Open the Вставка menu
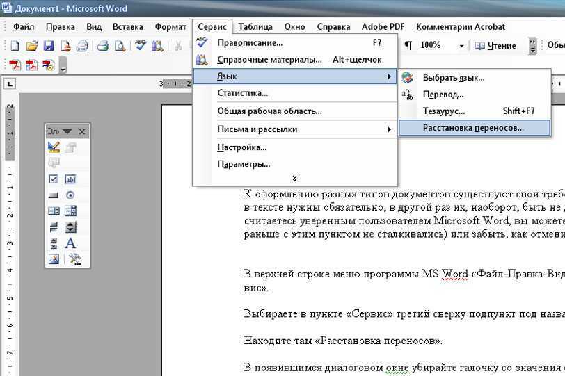565x376 pixels. (127, 27)
